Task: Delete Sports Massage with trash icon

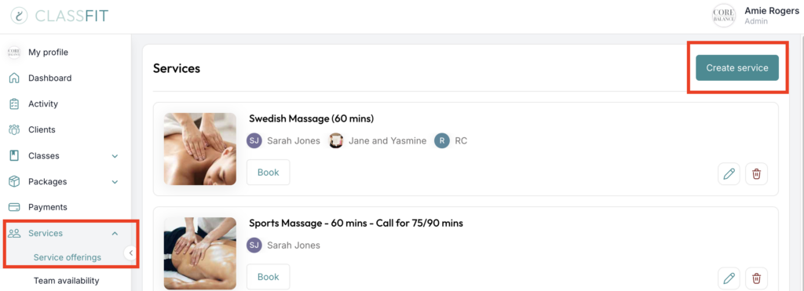Action: point(756,278)
